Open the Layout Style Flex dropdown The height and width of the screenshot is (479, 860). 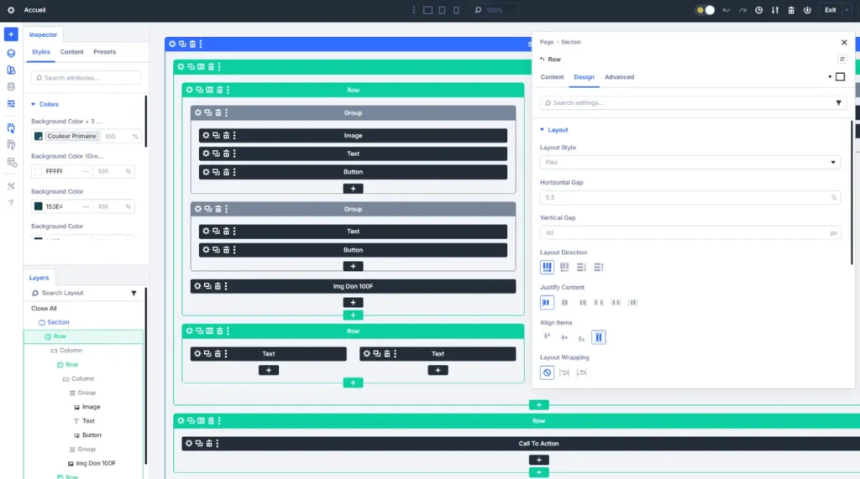(690, 162)
